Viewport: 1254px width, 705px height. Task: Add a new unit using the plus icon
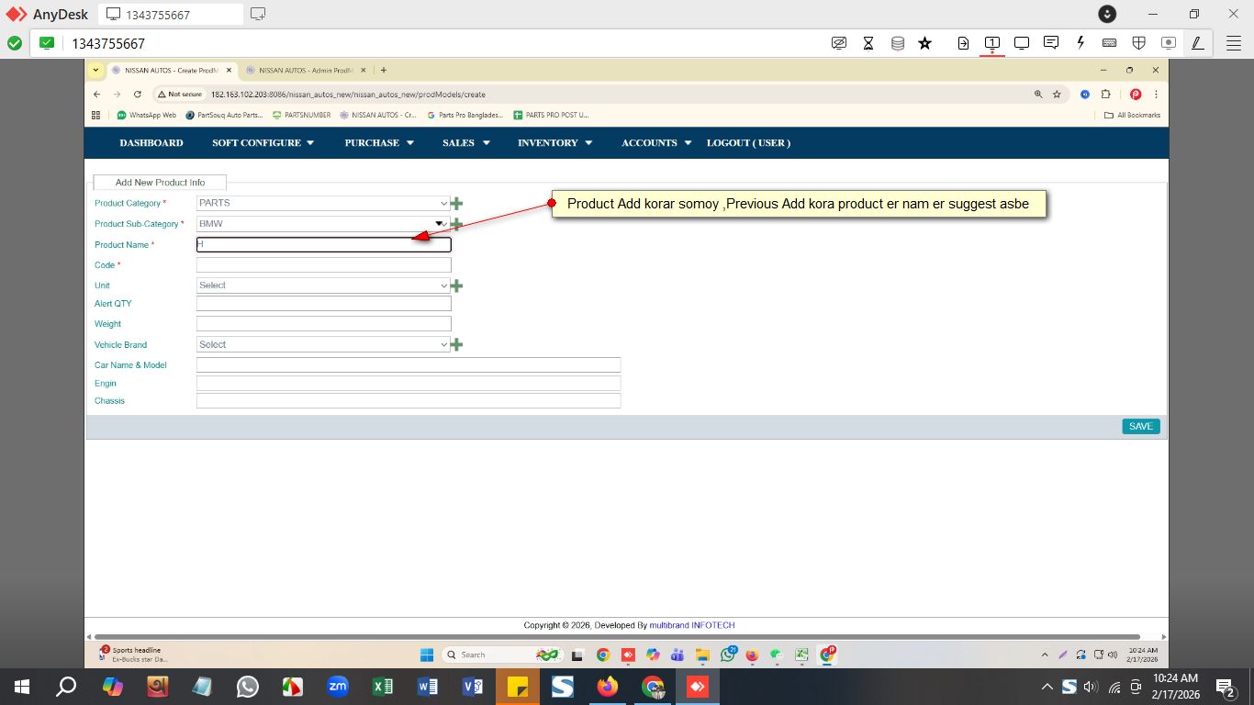(456, 285)
